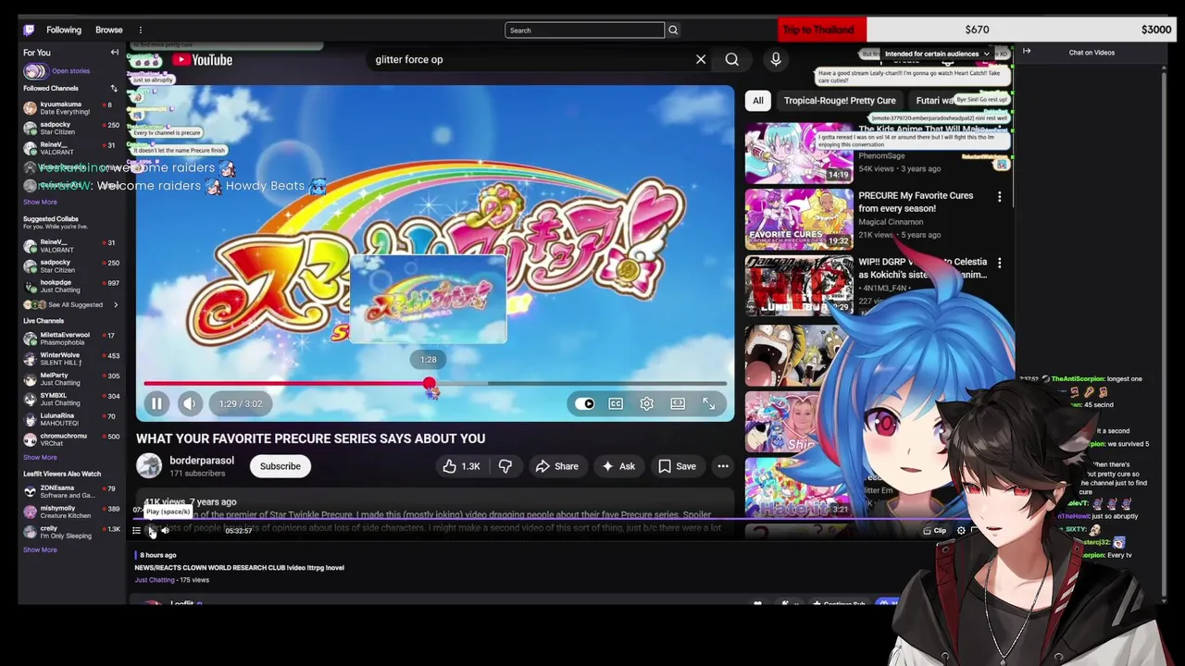Open YouTube player settings gear
1185x666 pixels.
(x=646, y=403)
